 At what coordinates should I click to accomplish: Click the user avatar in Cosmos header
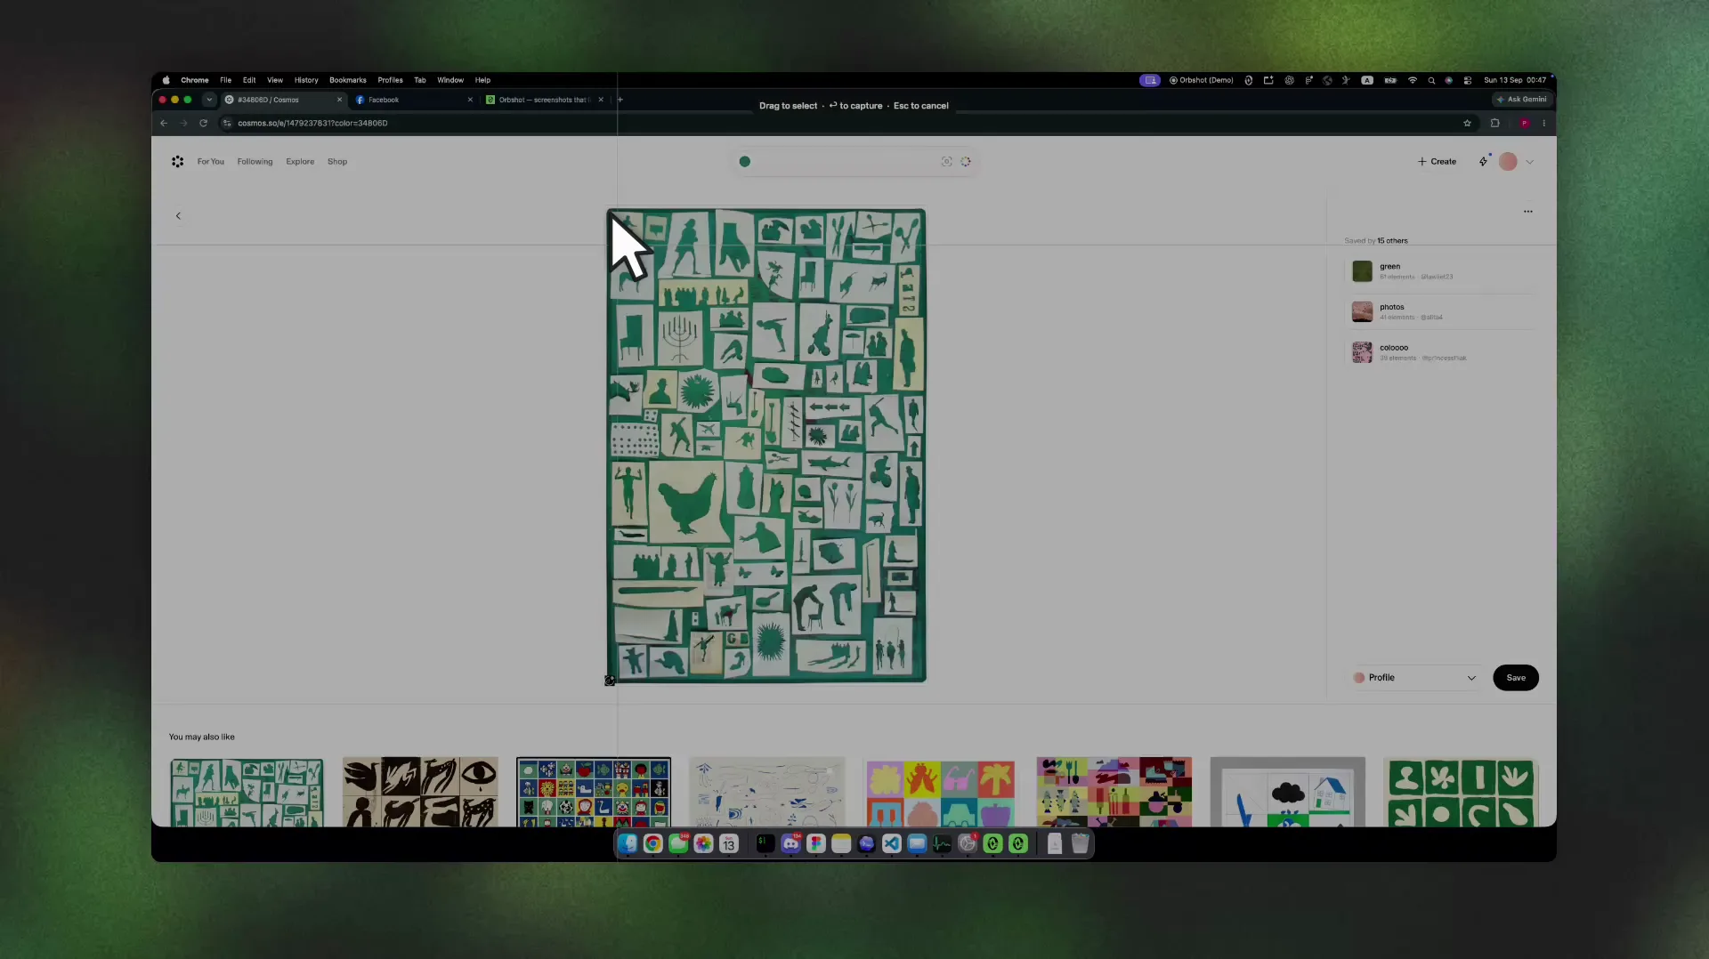(1508, 162)
